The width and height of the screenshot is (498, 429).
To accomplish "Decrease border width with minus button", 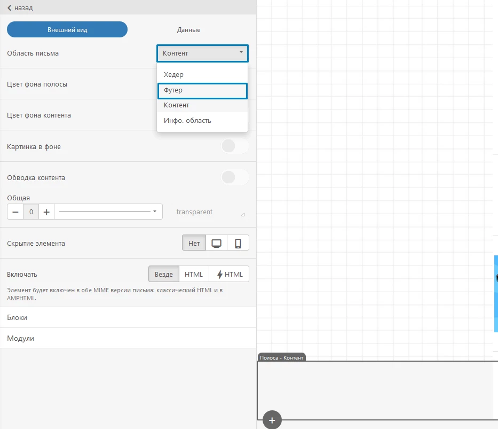I will 15,212.
